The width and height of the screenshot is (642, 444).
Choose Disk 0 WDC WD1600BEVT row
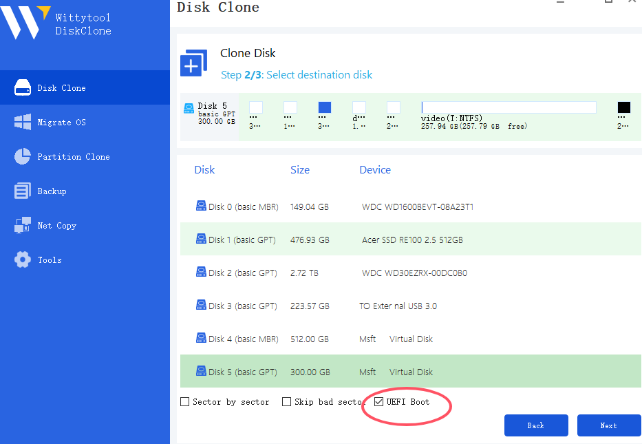point(410,207)
